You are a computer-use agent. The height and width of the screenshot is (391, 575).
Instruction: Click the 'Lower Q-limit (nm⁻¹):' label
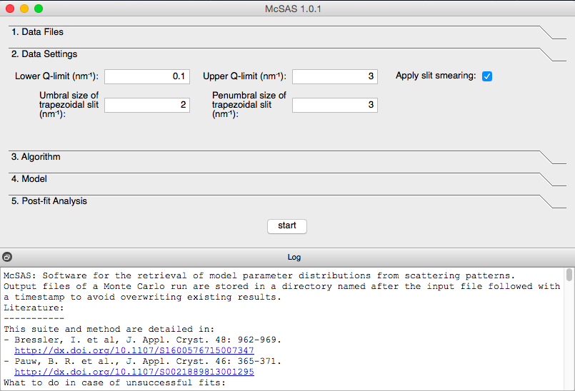57,76
